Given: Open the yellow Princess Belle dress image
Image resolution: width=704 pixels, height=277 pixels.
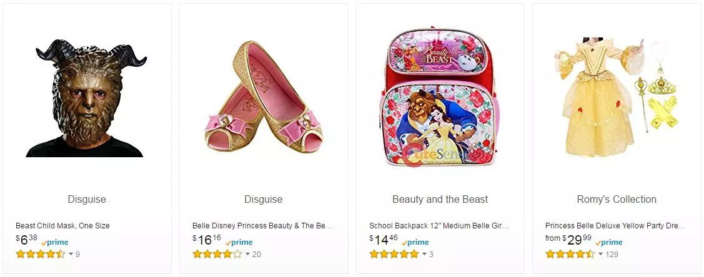Looking at the screenshot, I should [616, 97].
